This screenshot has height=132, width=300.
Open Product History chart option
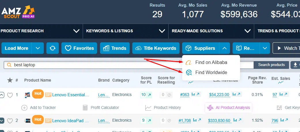pos(163,108)
